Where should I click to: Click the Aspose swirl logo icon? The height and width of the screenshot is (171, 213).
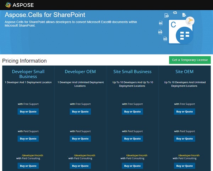pyautogui.click(x=8, y=5)
